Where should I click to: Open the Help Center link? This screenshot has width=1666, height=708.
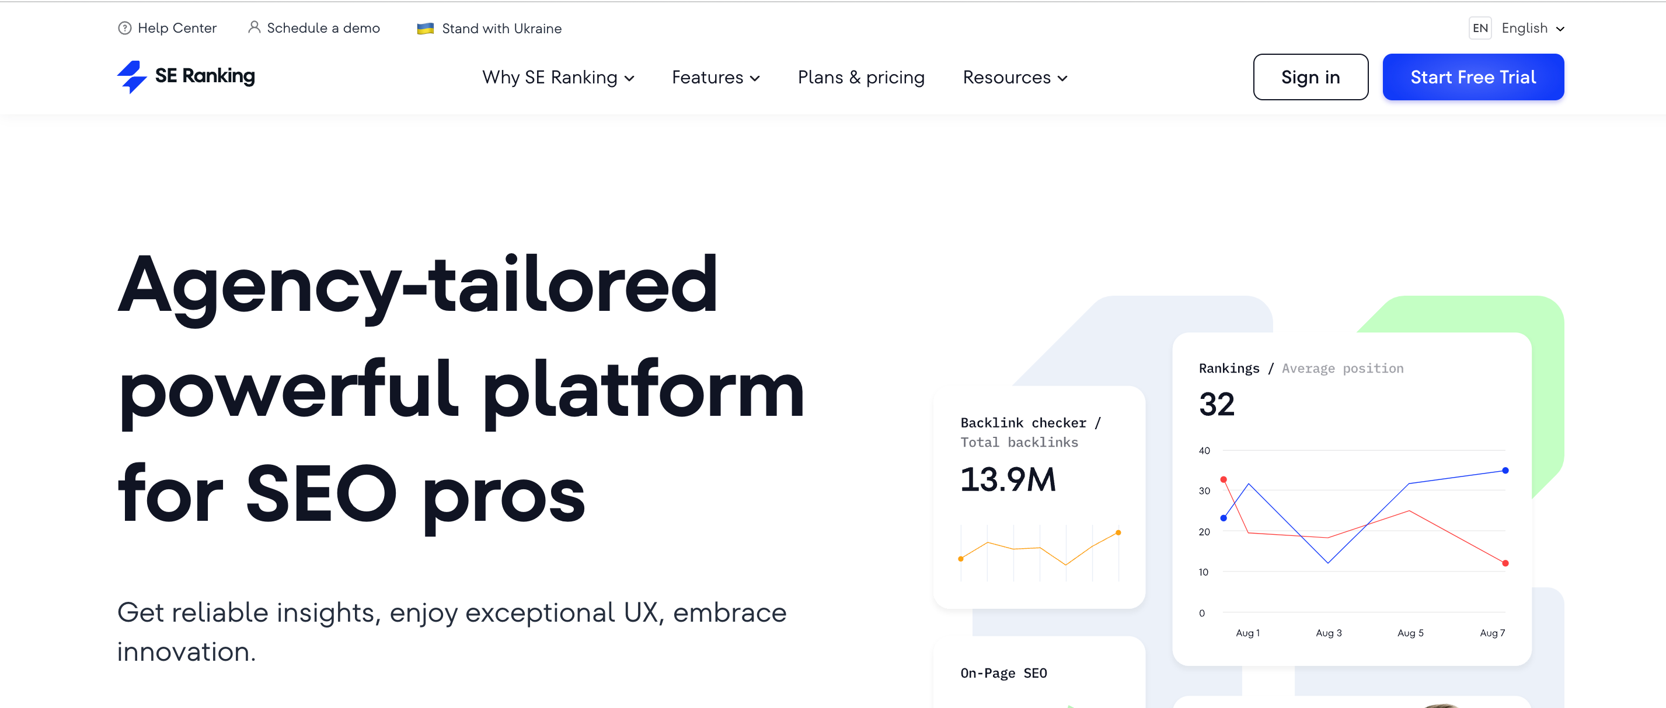[176, 29]
